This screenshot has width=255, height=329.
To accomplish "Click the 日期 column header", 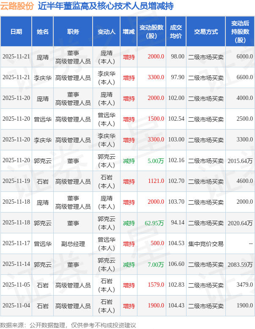I will 16,32.
